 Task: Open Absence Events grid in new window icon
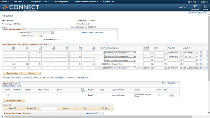point(174,83)
